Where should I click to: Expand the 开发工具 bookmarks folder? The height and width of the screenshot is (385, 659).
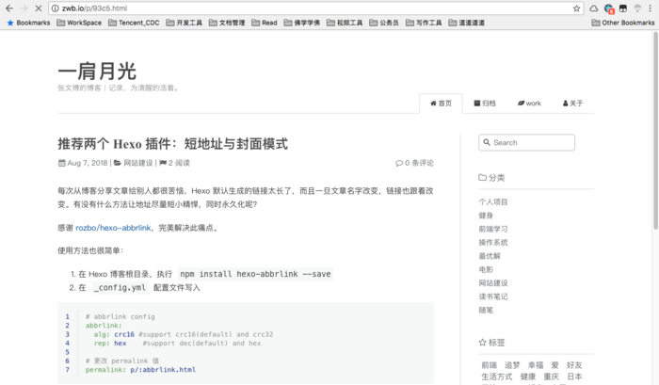pyautogui.click(x=185, y=23)
